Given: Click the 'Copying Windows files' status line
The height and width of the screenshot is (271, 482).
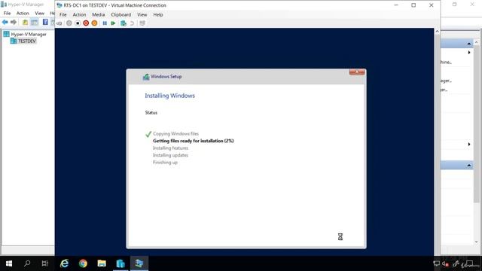Looking at the screenshot, I should tap(175, 134).
